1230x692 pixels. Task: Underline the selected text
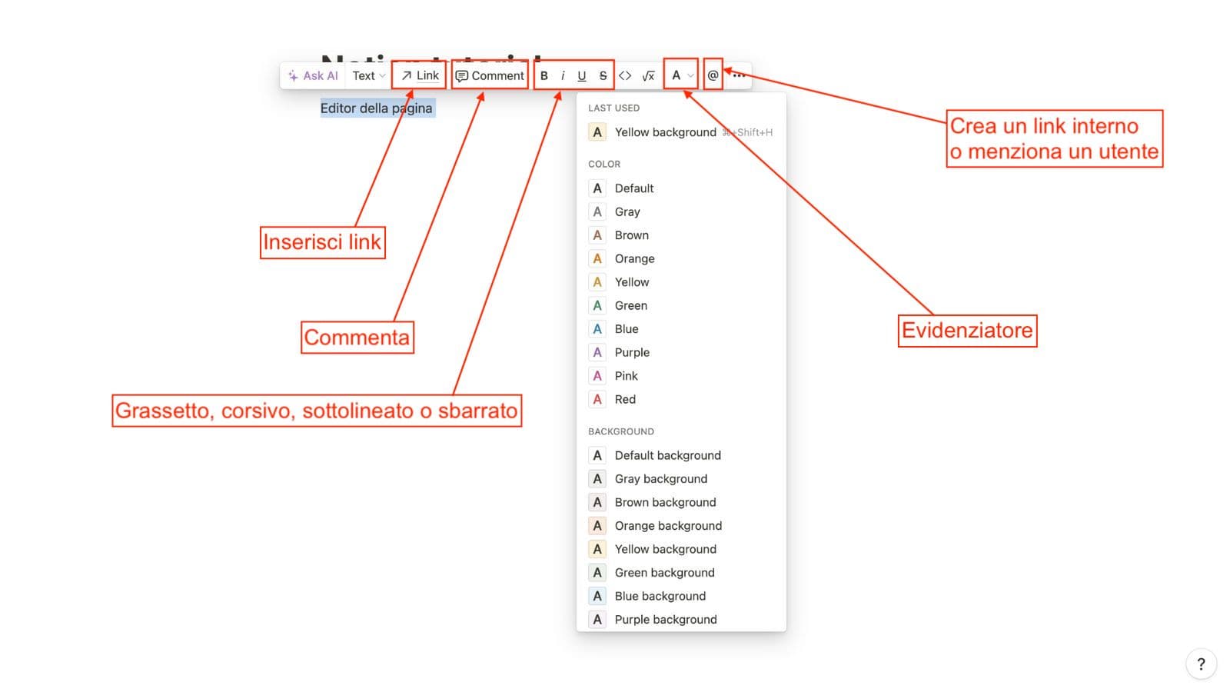582,75
